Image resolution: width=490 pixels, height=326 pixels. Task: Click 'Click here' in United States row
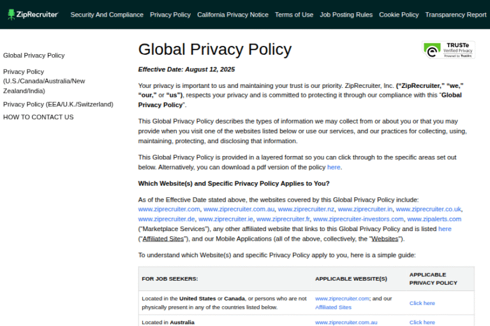pyautogui.click(x=422, y=303)
